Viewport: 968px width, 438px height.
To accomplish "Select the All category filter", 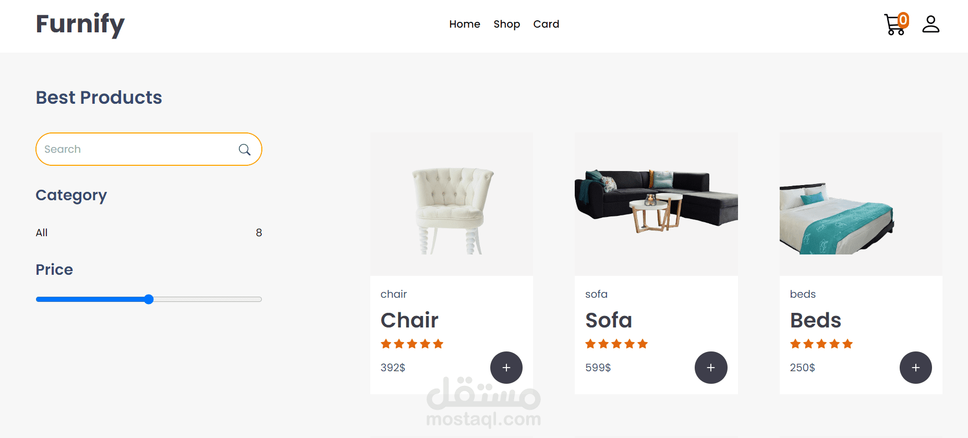I will (x=149, y=233).
